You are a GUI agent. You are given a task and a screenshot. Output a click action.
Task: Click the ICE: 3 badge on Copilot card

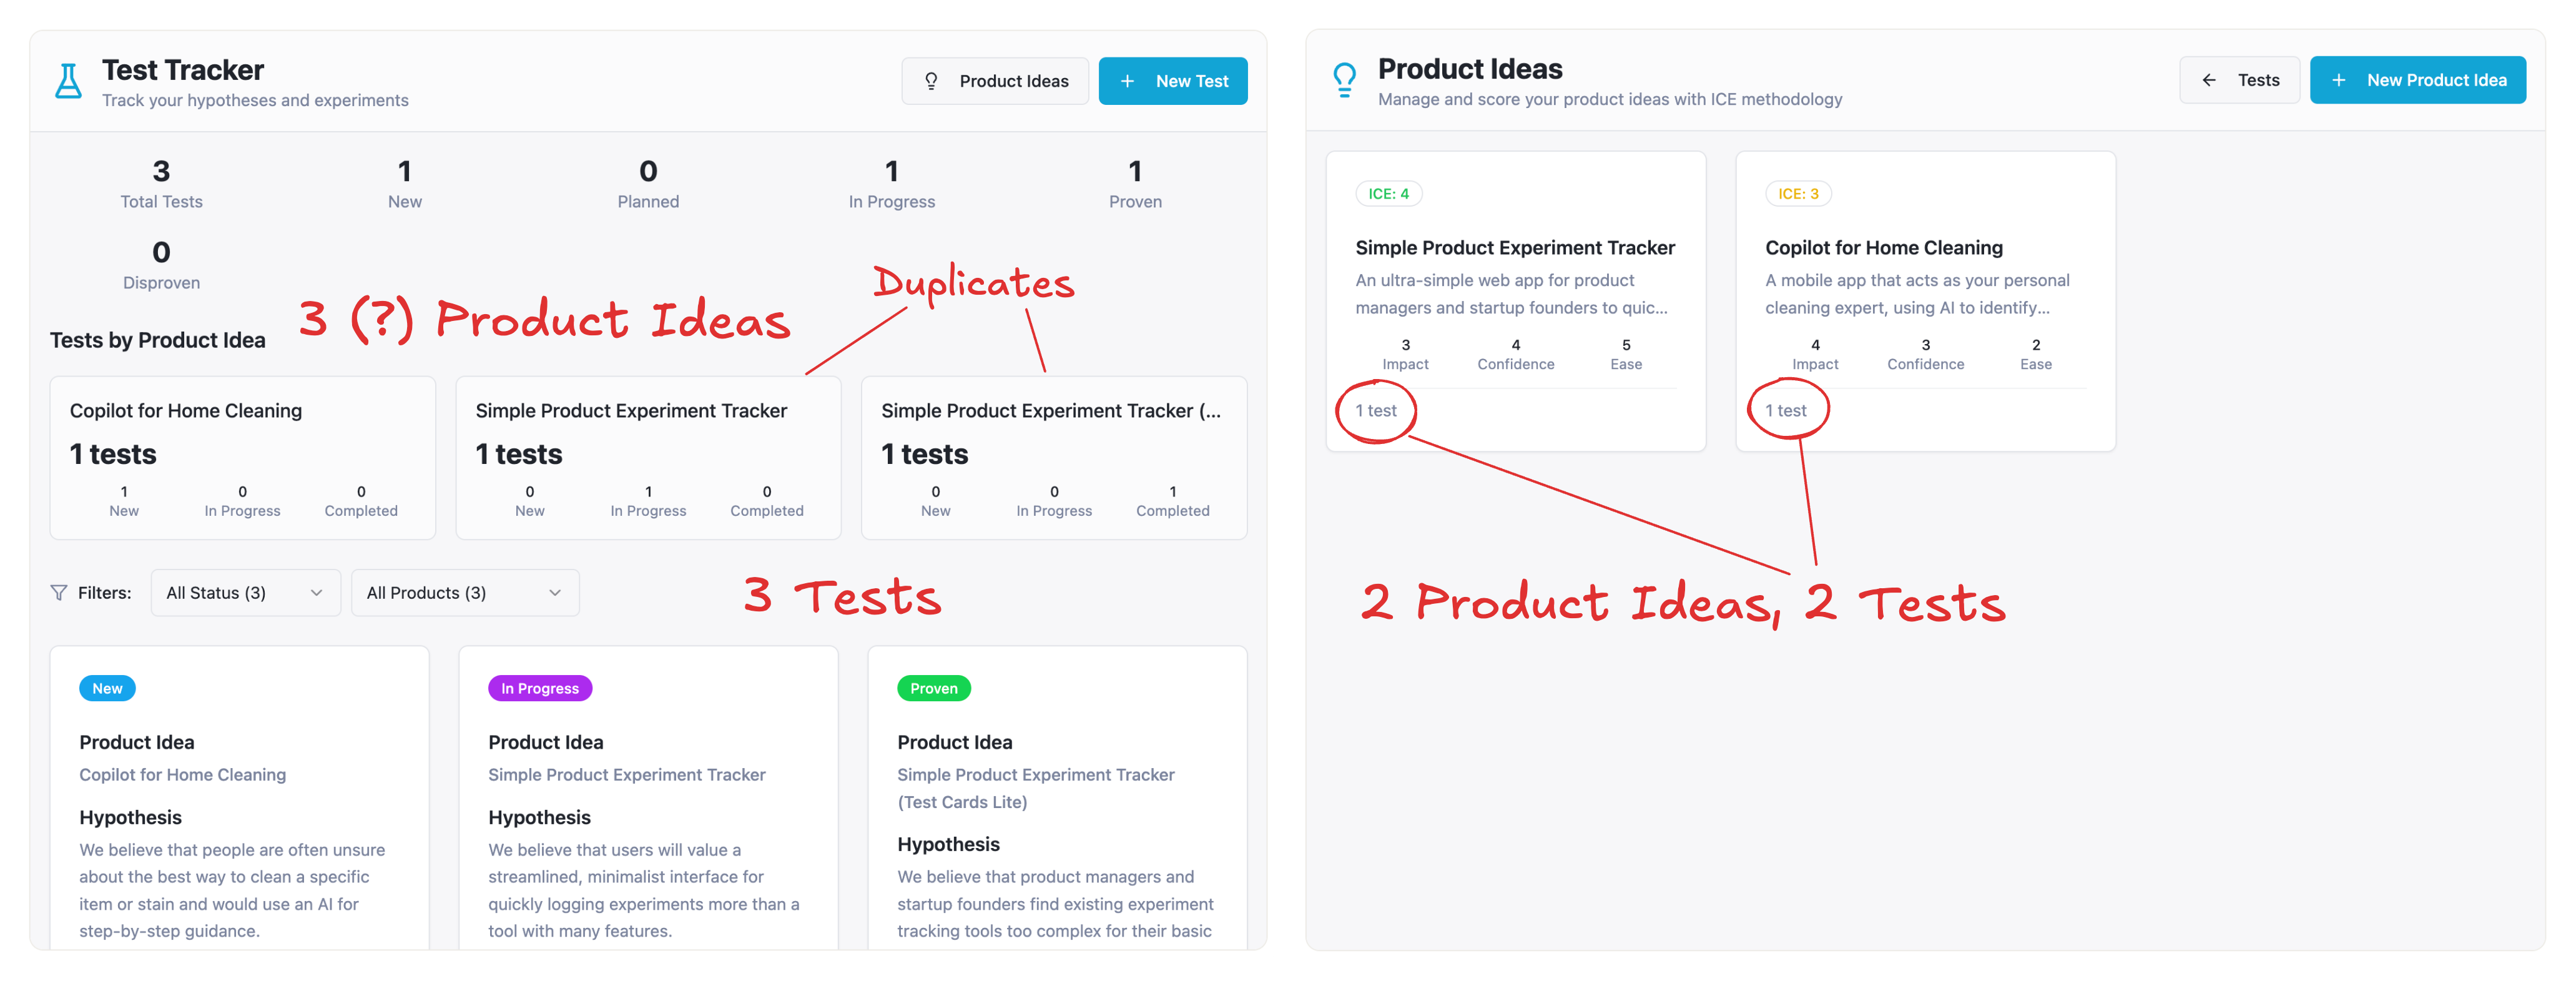point(1798,193)
